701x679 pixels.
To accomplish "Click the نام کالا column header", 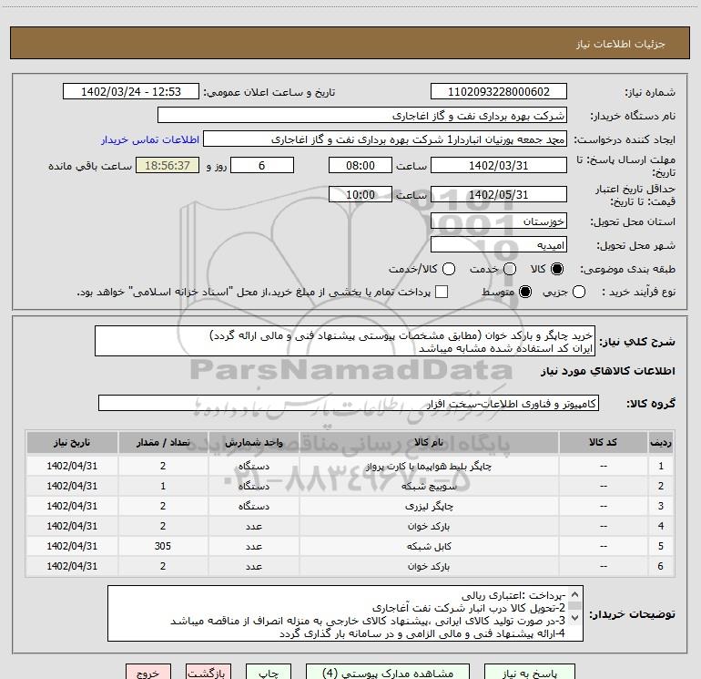I will [429, 443].
